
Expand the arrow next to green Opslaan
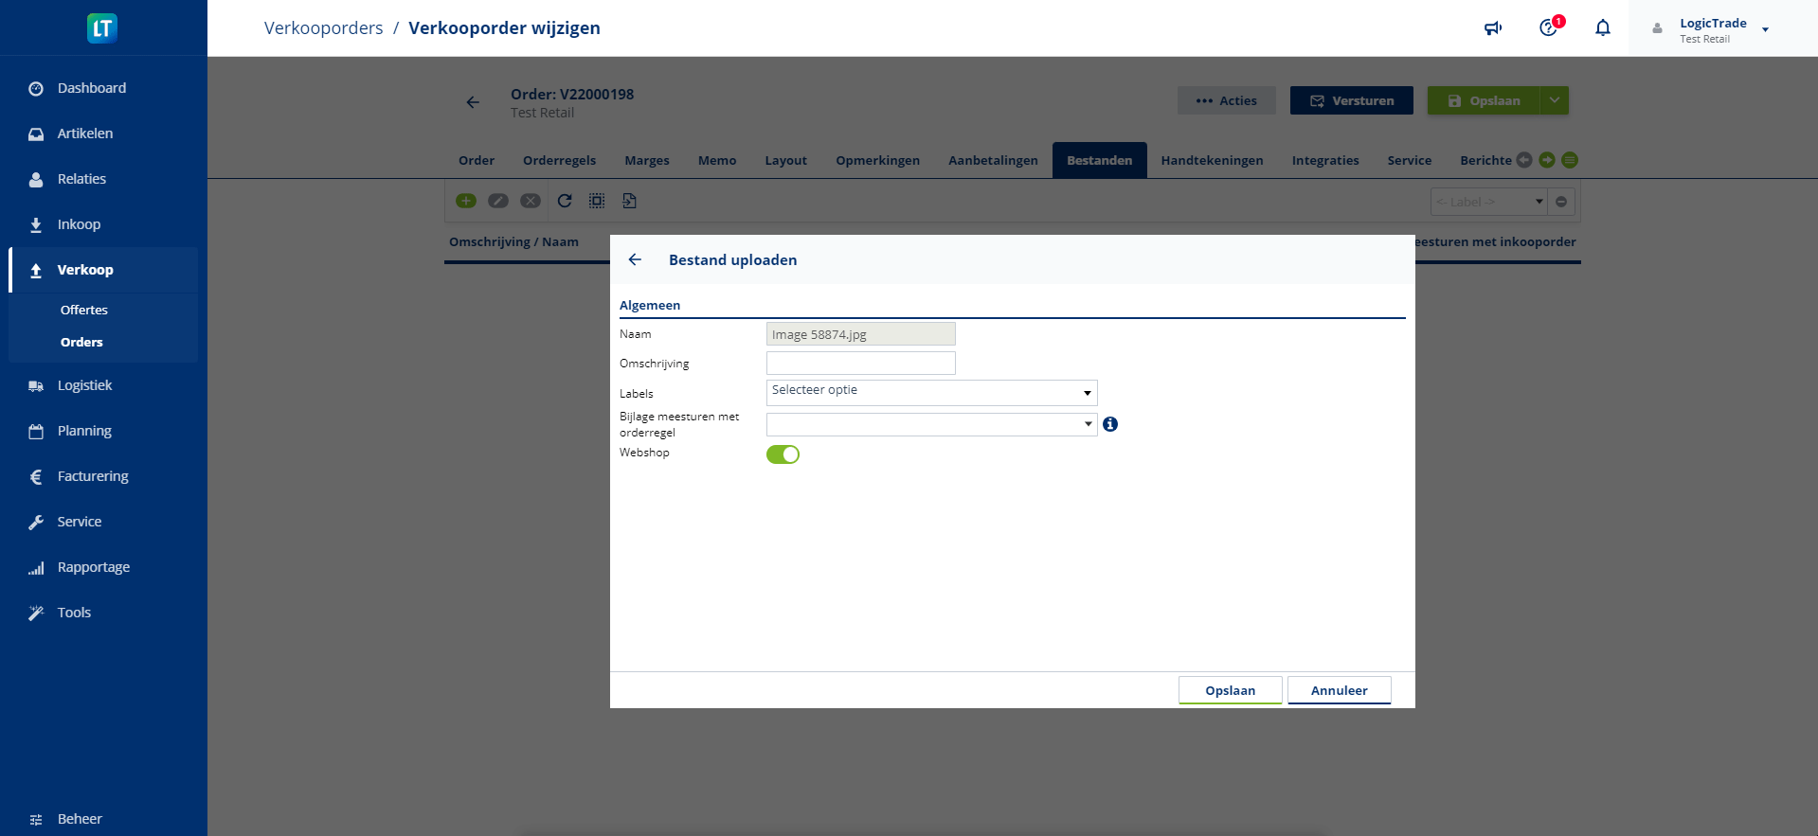1555,100
